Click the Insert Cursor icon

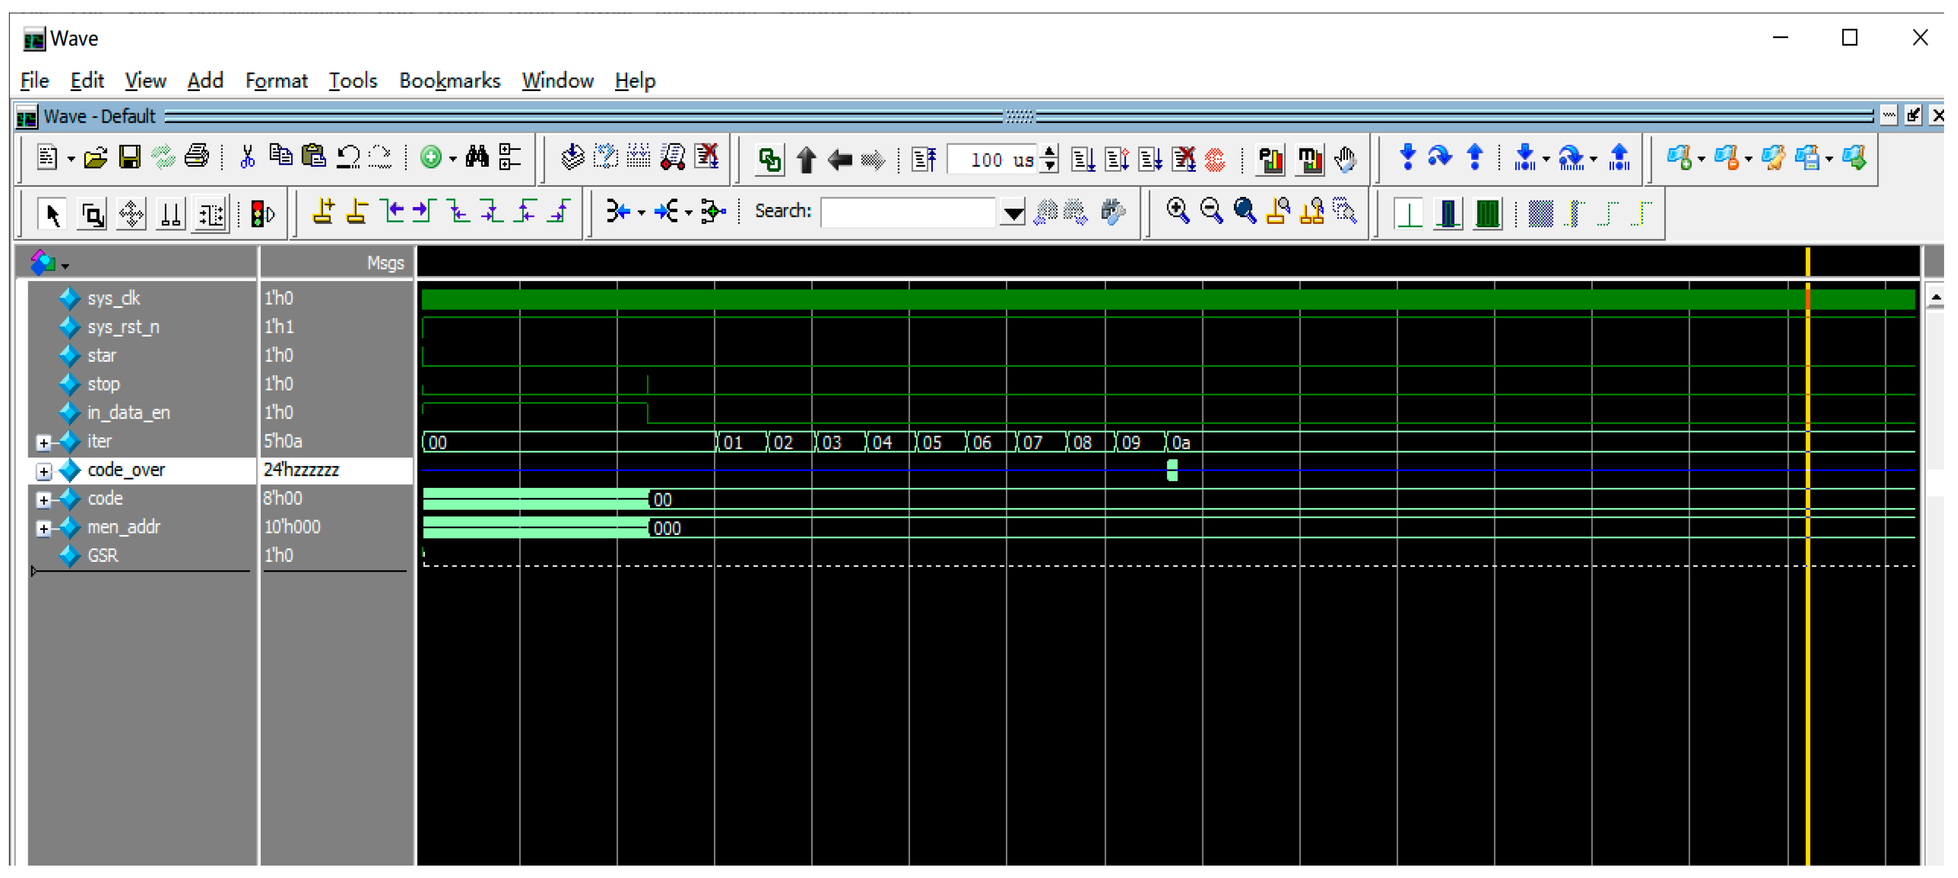tap(323, 210)
